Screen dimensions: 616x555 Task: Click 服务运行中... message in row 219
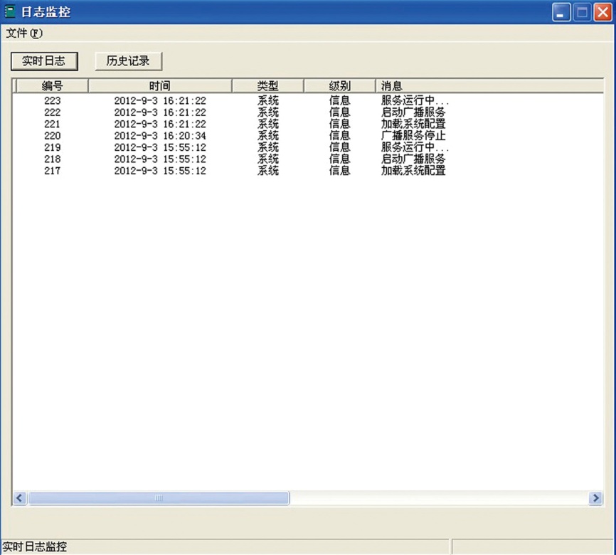pos(415,147)
